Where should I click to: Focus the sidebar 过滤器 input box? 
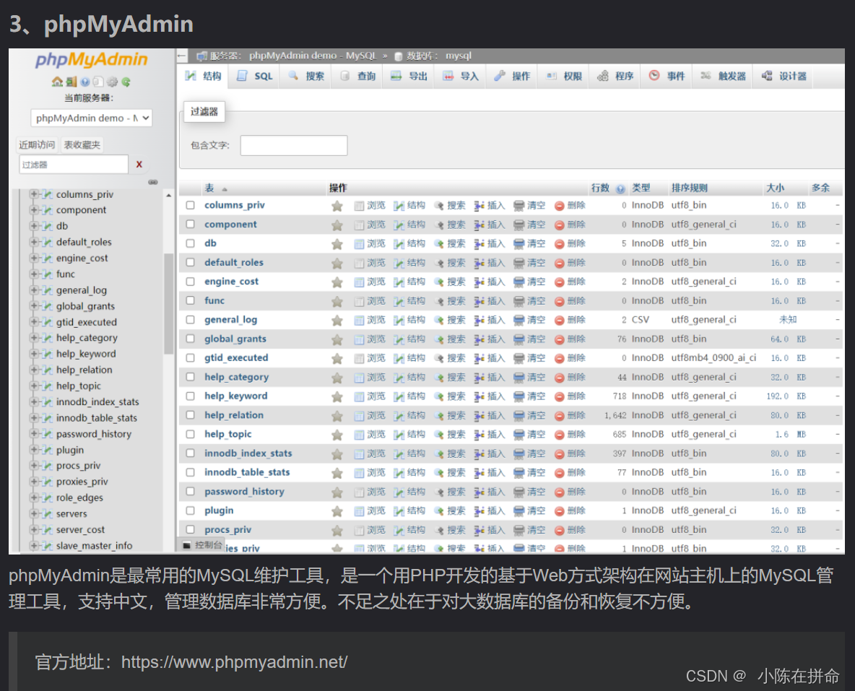point(74,164)
